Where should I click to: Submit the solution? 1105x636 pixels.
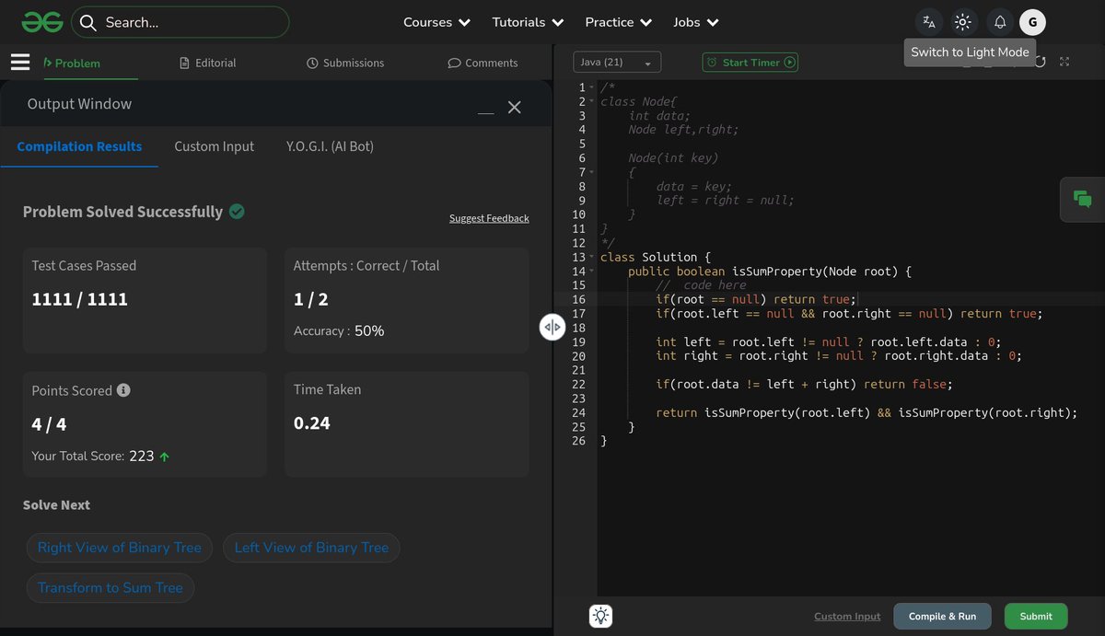click(x=1036, y=617)
